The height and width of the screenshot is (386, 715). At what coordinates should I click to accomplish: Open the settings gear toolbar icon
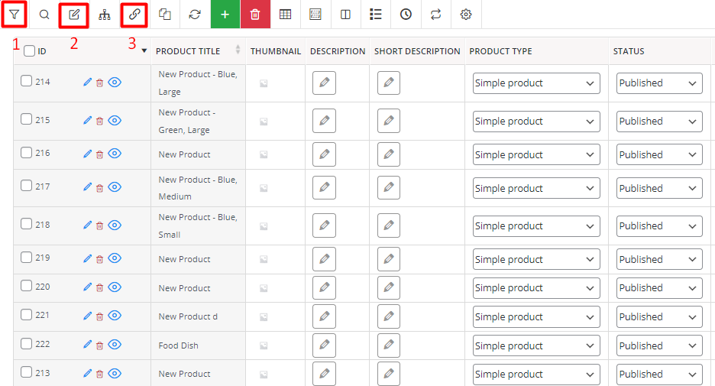click(465, 15)
